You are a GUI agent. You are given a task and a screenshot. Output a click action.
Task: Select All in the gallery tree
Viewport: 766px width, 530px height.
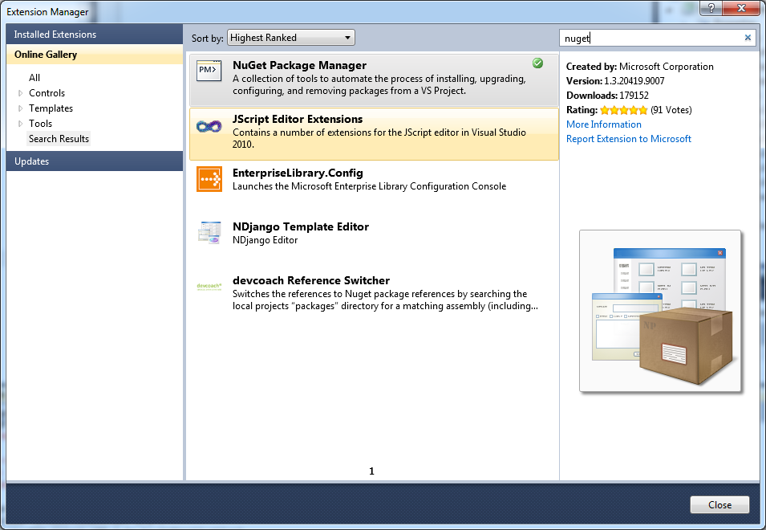pyautogui.click(x=34, y=78)
